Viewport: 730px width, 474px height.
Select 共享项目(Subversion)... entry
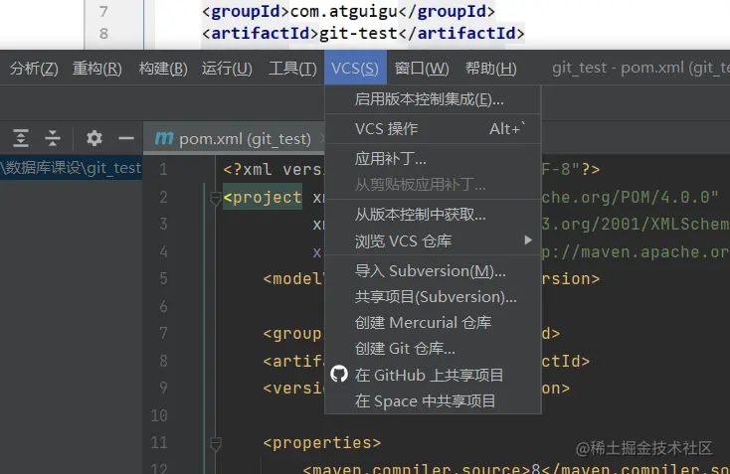click(x=433, y=297)
